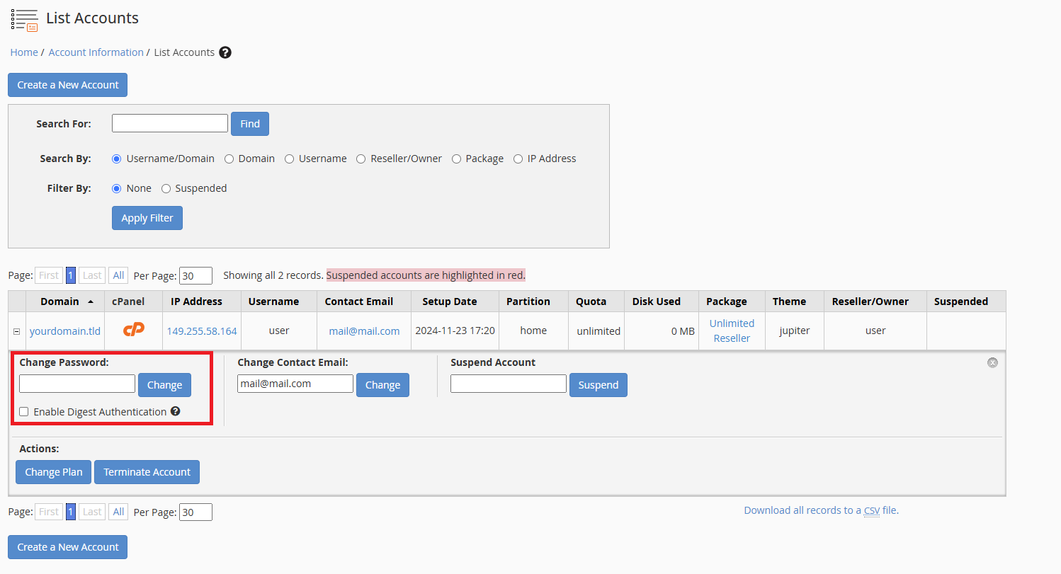The height and width of the screenshot is (574, 1061).
Task: Click the top pagination First button
Action: (49, 275)
